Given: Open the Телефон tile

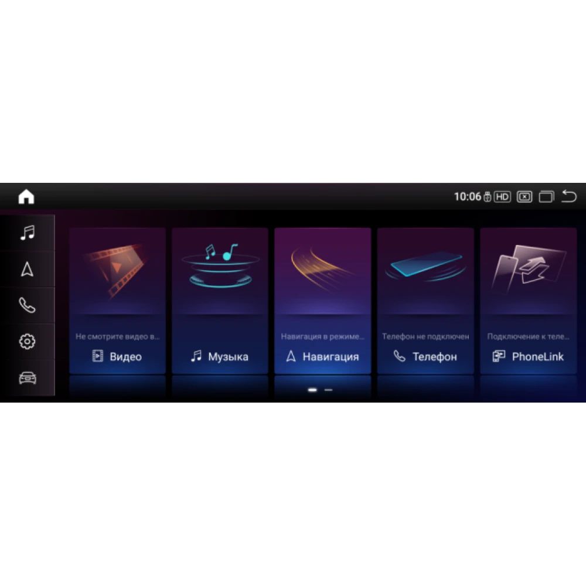Looking at the screenshot, I should [425, 301].
